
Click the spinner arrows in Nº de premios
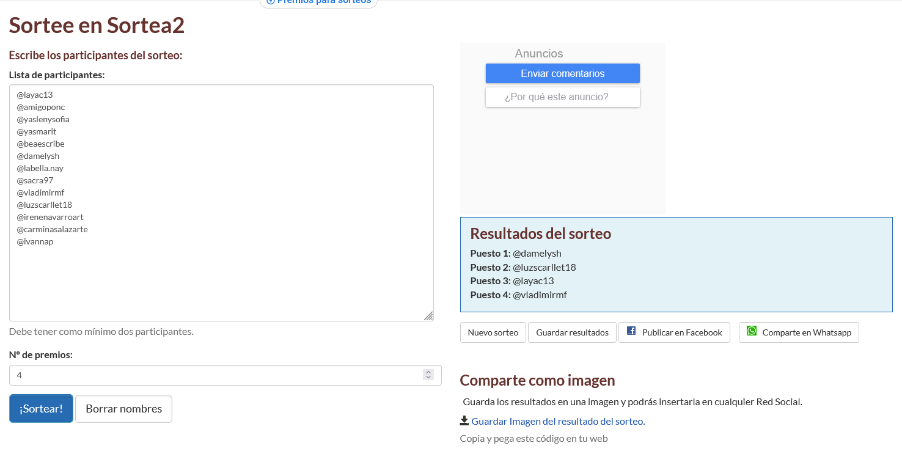click(428, 375)
